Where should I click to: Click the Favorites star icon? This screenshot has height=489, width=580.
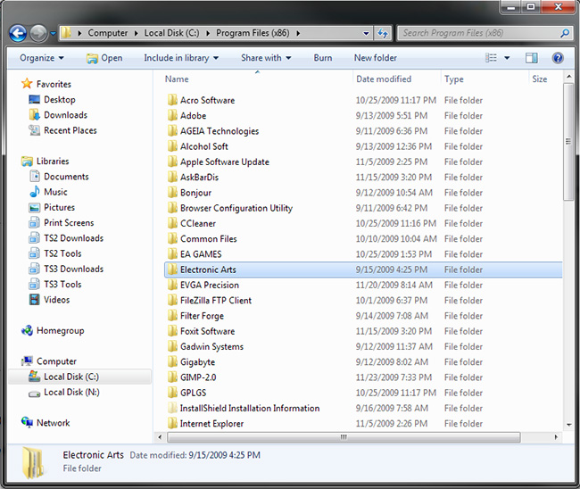[x=27, y=84]
